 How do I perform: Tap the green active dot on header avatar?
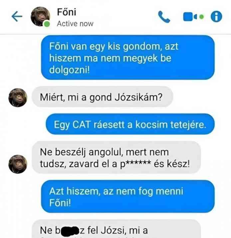tap(47, 24)
